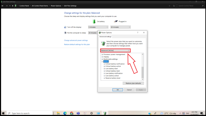The width and height of the screenshot is (206, 116).
Task: Close the Power Options dialog
Action: click(x=144, y=33)
